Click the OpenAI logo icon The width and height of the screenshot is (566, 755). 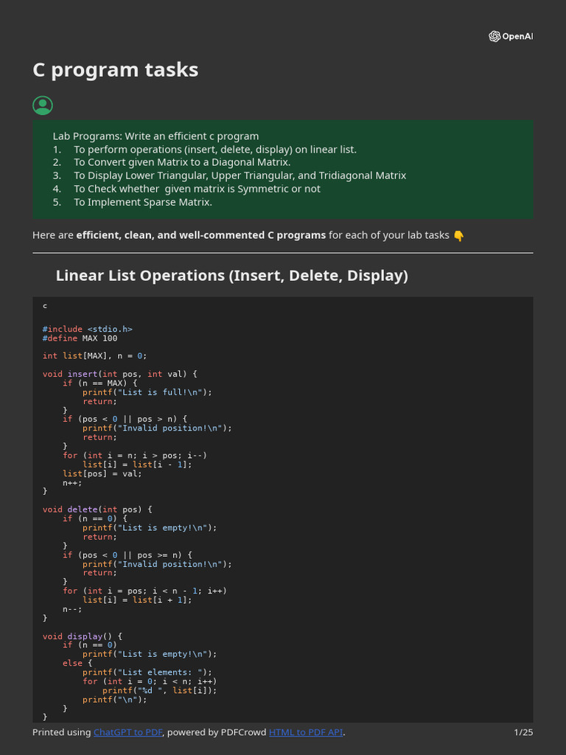tap(495, 36)
